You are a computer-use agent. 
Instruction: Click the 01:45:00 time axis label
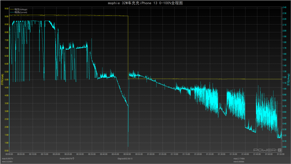click(257, 154)
